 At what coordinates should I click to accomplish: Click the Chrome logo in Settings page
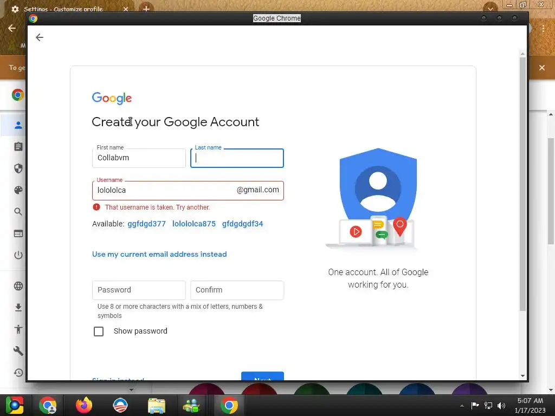[x=18, y=95]
